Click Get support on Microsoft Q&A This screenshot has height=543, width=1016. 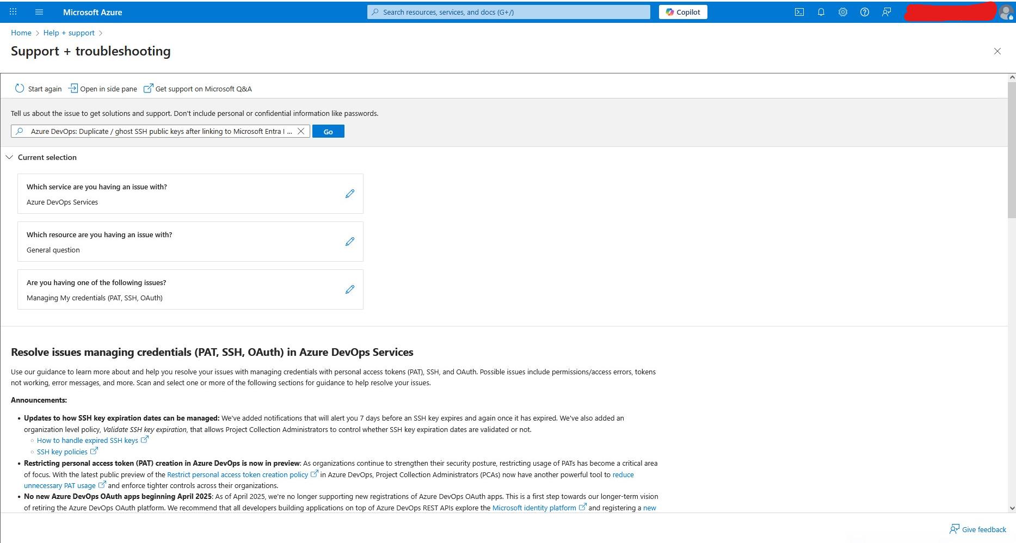pos(198,89)
